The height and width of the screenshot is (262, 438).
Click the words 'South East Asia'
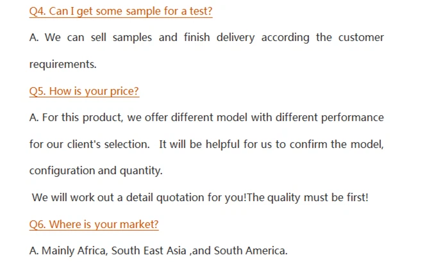(149, 251)
